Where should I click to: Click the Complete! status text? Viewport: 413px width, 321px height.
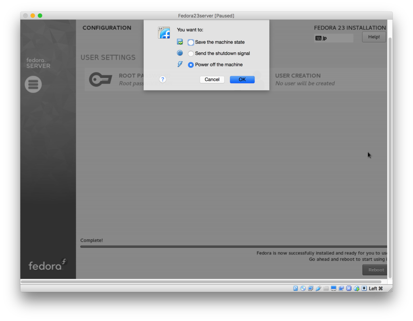click(92, 241)
